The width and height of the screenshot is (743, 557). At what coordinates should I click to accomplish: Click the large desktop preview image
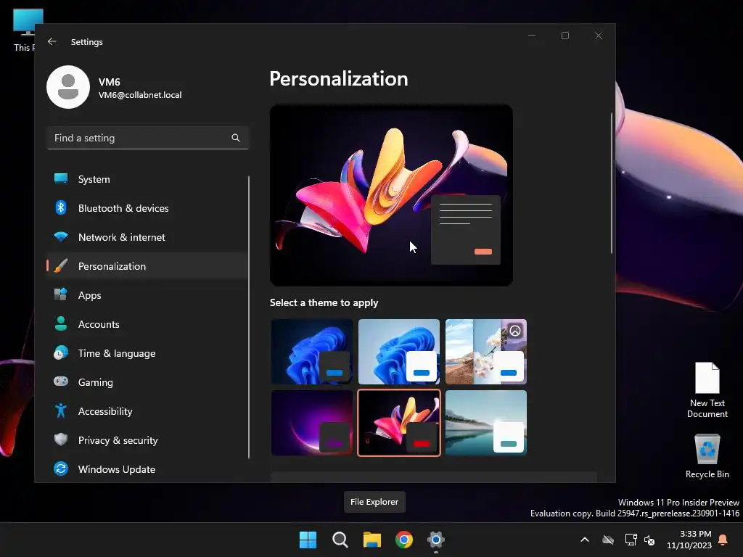[x=391, y=195]
